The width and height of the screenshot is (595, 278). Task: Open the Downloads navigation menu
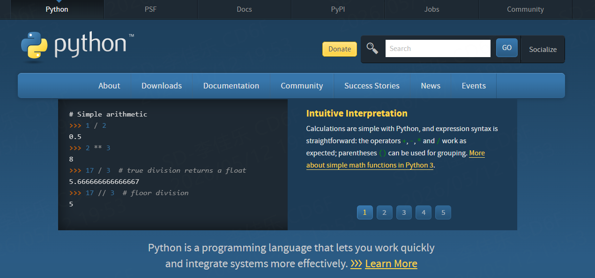tap(162, 86)
